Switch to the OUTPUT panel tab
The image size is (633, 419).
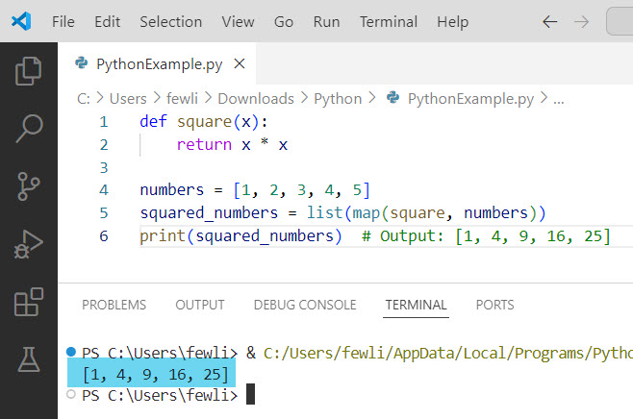coord(200,305)
